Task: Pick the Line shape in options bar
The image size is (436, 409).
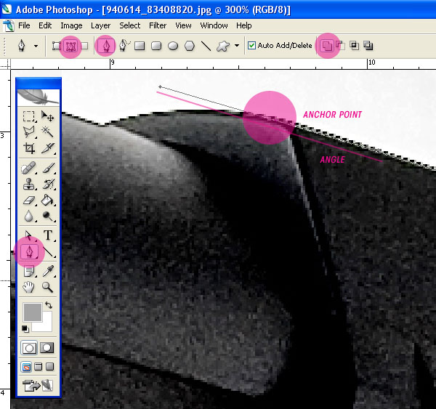Action: 206,46
